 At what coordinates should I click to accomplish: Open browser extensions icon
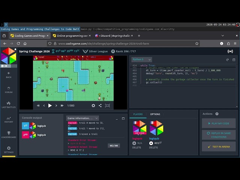tap(228, 43)
